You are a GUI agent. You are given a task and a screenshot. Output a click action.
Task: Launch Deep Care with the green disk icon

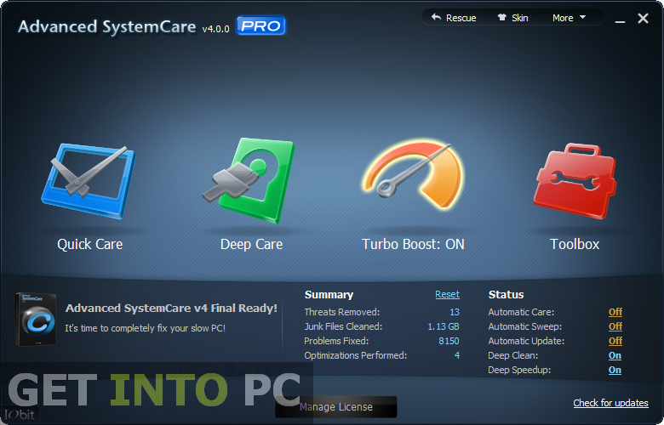249,180
